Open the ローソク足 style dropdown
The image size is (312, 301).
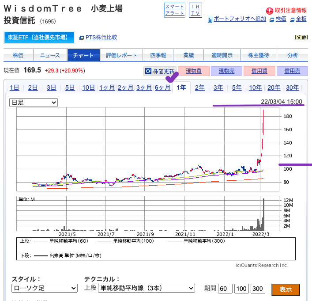[x=45, y=288]
